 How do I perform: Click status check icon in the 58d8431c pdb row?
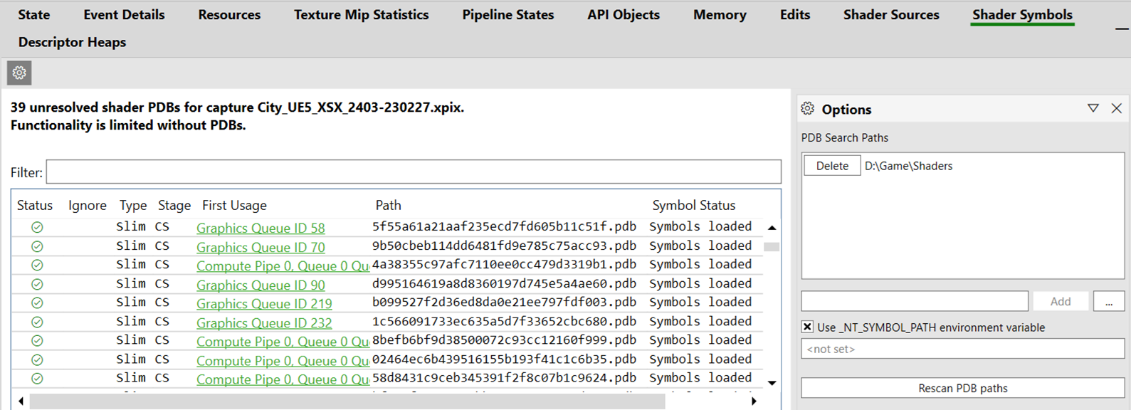[x=37, y=379]
